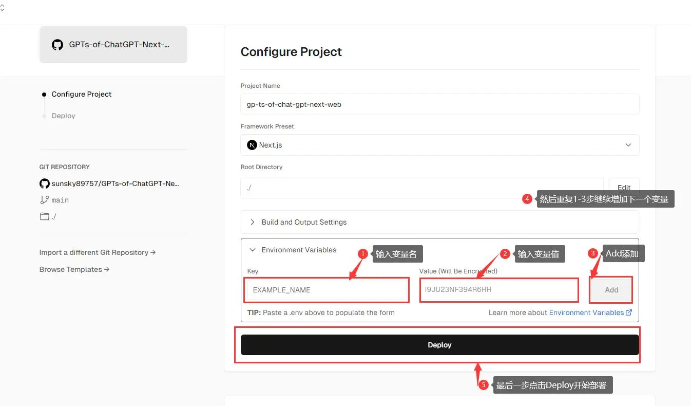Click the GitHub icon beside sunsky89757 repository

point(44,183)
